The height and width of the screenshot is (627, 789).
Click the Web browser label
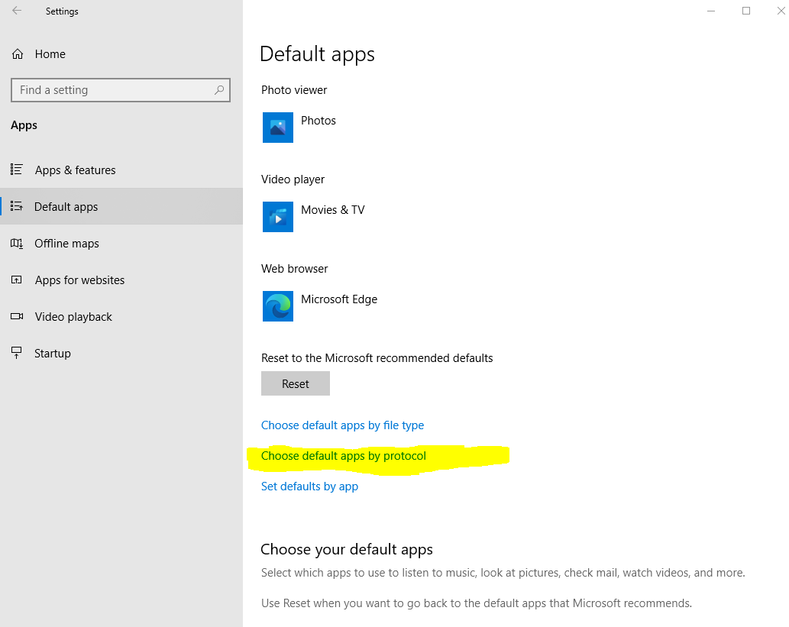(x=294, y=269)
